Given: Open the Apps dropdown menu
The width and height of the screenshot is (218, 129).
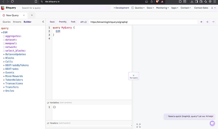Looking at the screenshot, I should point(175,8).
